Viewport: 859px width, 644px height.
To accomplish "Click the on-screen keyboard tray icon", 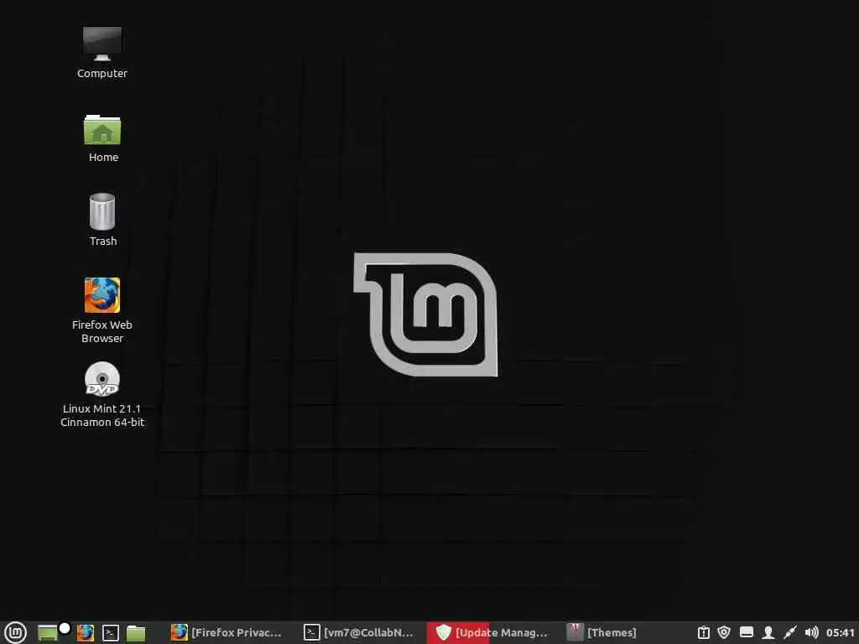I will click(x=746, y=632).
